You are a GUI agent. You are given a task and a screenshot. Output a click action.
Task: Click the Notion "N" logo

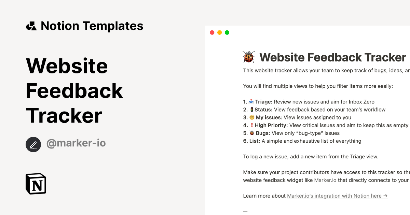pyautogui.click(x=36, y=183)
